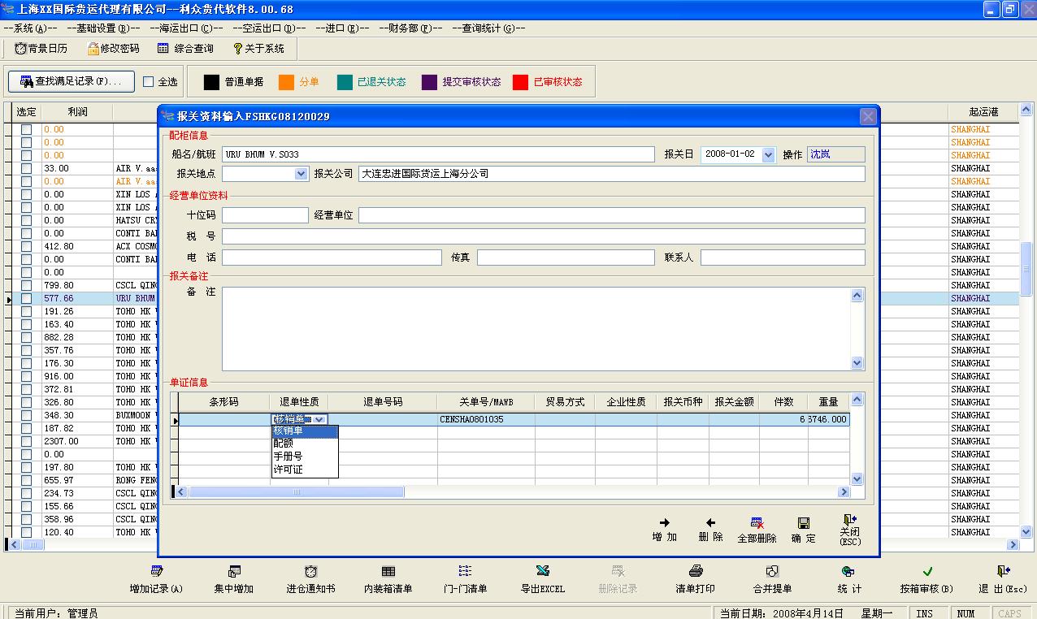
Task: Click the 联系人 input field
Action: pos(783,258)
